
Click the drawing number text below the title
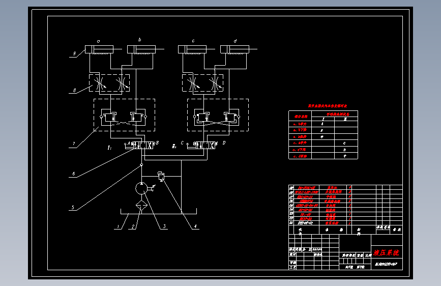386,264
